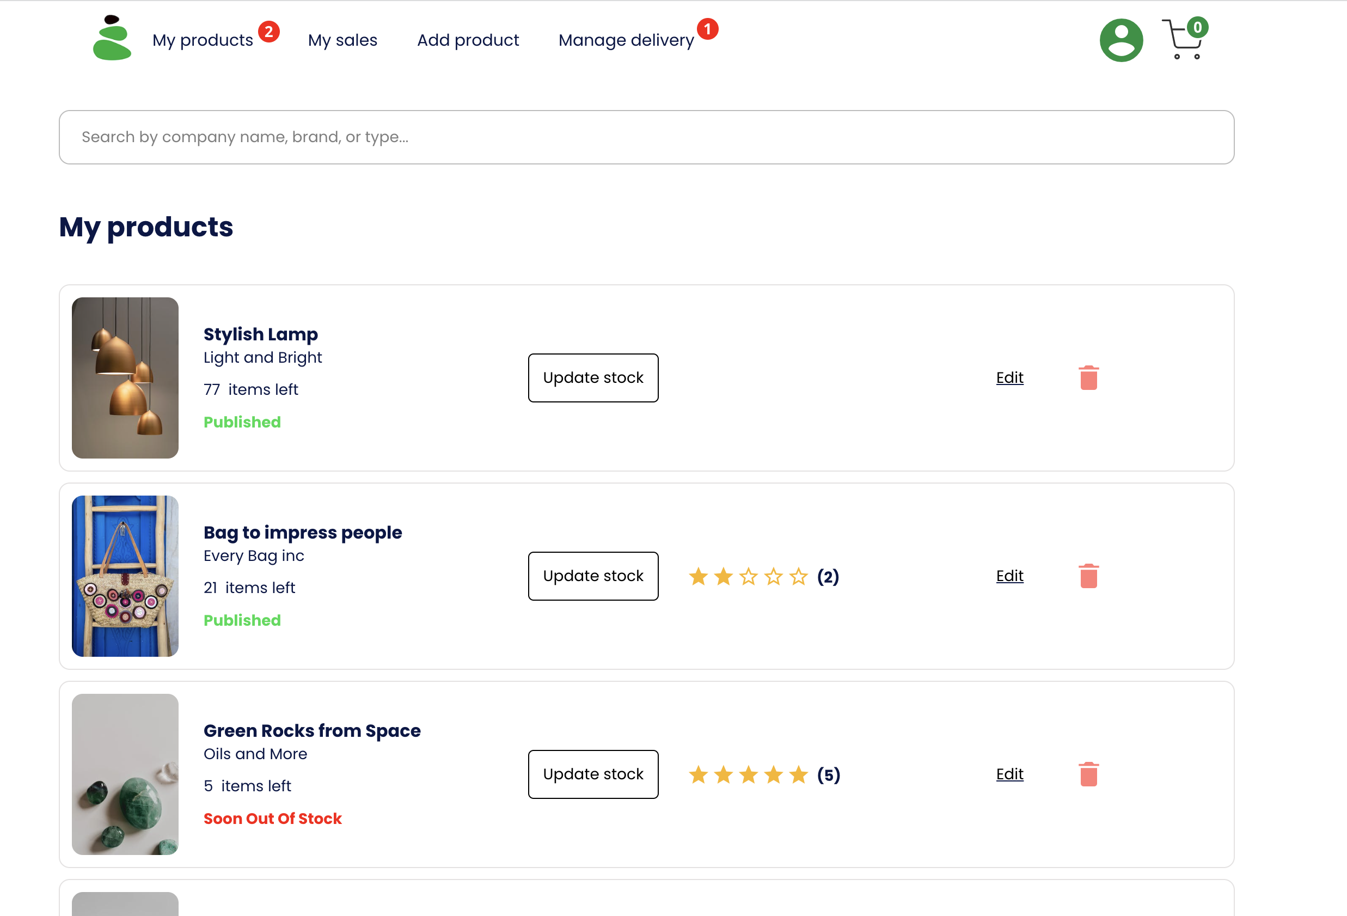Edit the Stylish Lamp listing
The image size is (1347, 916).
pyautogui.click(x=1009, y=378)
